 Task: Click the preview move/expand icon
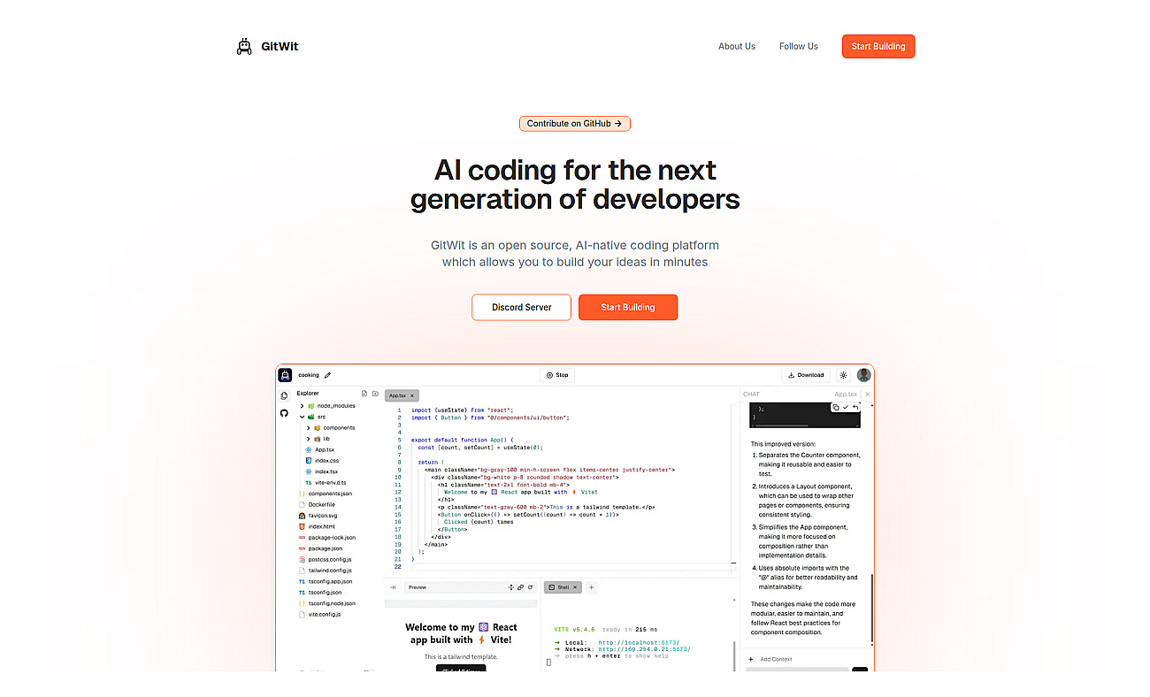pyautogui.click(x=510, y=587)
